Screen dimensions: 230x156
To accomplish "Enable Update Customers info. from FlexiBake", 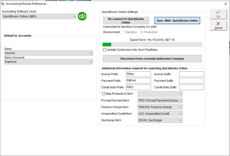I will (x=104, y=50).
